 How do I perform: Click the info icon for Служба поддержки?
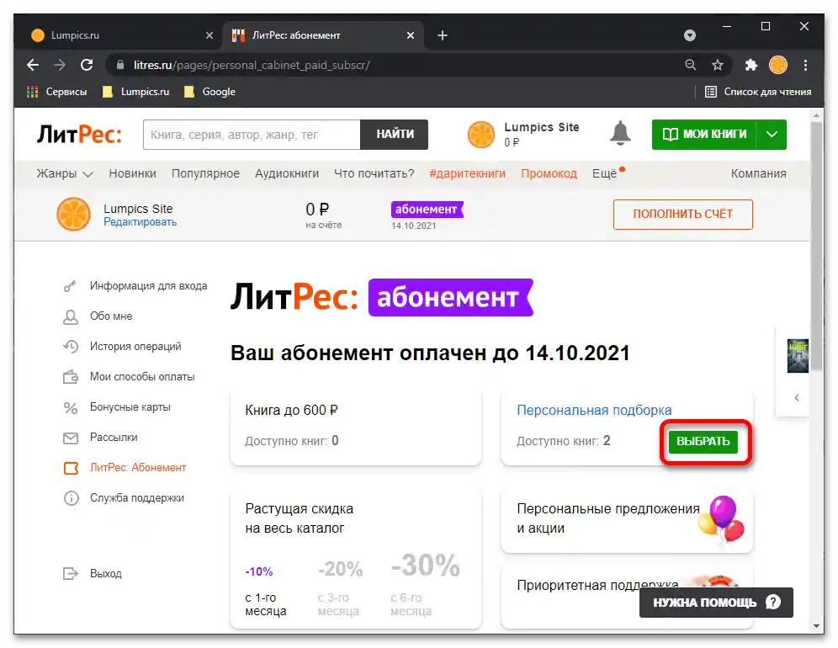[x=71, y=498]
